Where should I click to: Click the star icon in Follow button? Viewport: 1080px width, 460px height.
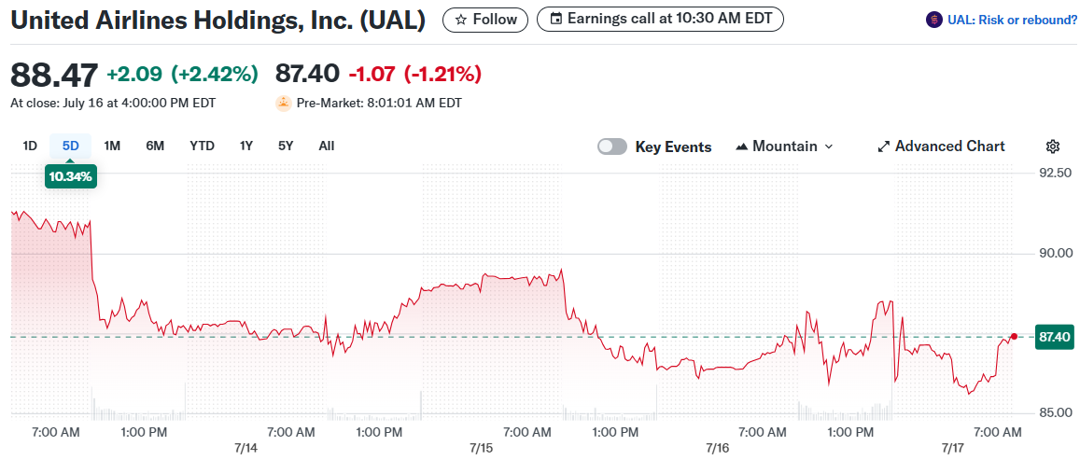[460, 20]
